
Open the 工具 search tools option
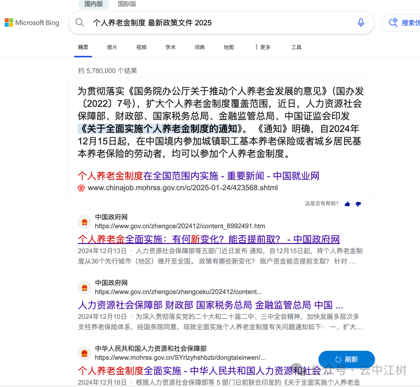[x=296, y=47]
